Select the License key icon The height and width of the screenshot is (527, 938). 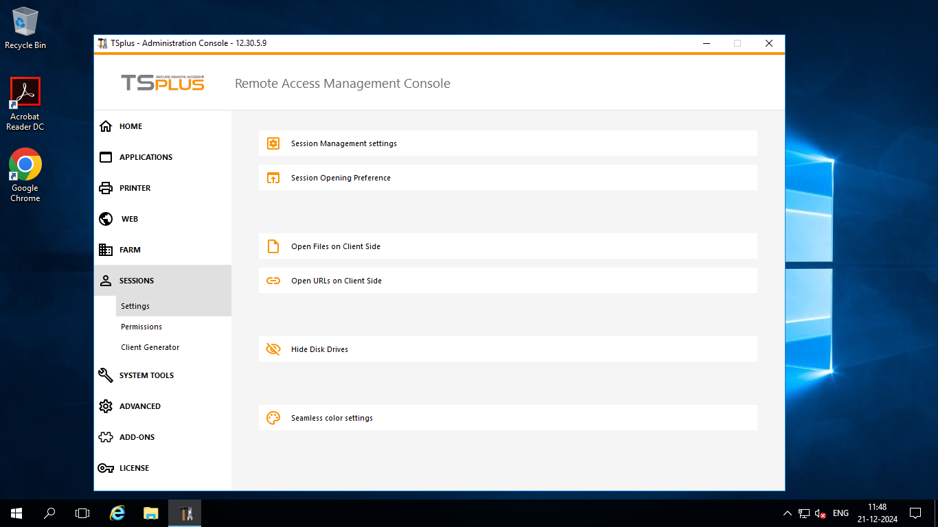tap(106, 468)
